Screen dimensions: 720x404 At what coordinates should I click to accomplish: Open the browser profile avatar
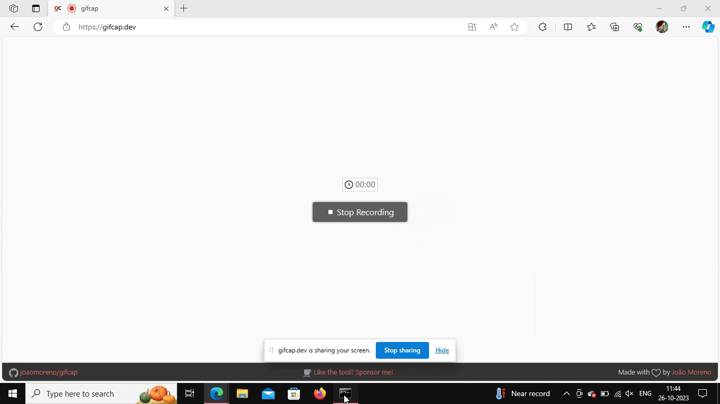pos(662,27)
